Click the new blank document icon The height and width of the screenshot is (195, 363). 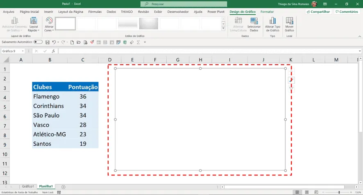point(72,42)
